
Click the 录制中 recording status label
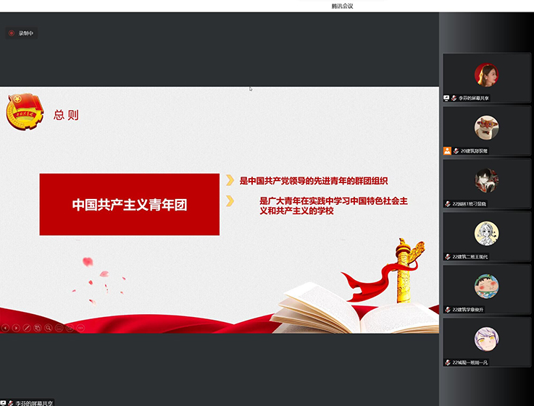point(26,33)
